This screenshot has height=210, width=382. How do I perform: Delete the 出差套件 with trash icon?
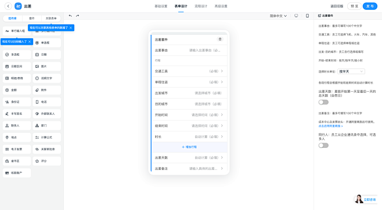coord(220,39)
